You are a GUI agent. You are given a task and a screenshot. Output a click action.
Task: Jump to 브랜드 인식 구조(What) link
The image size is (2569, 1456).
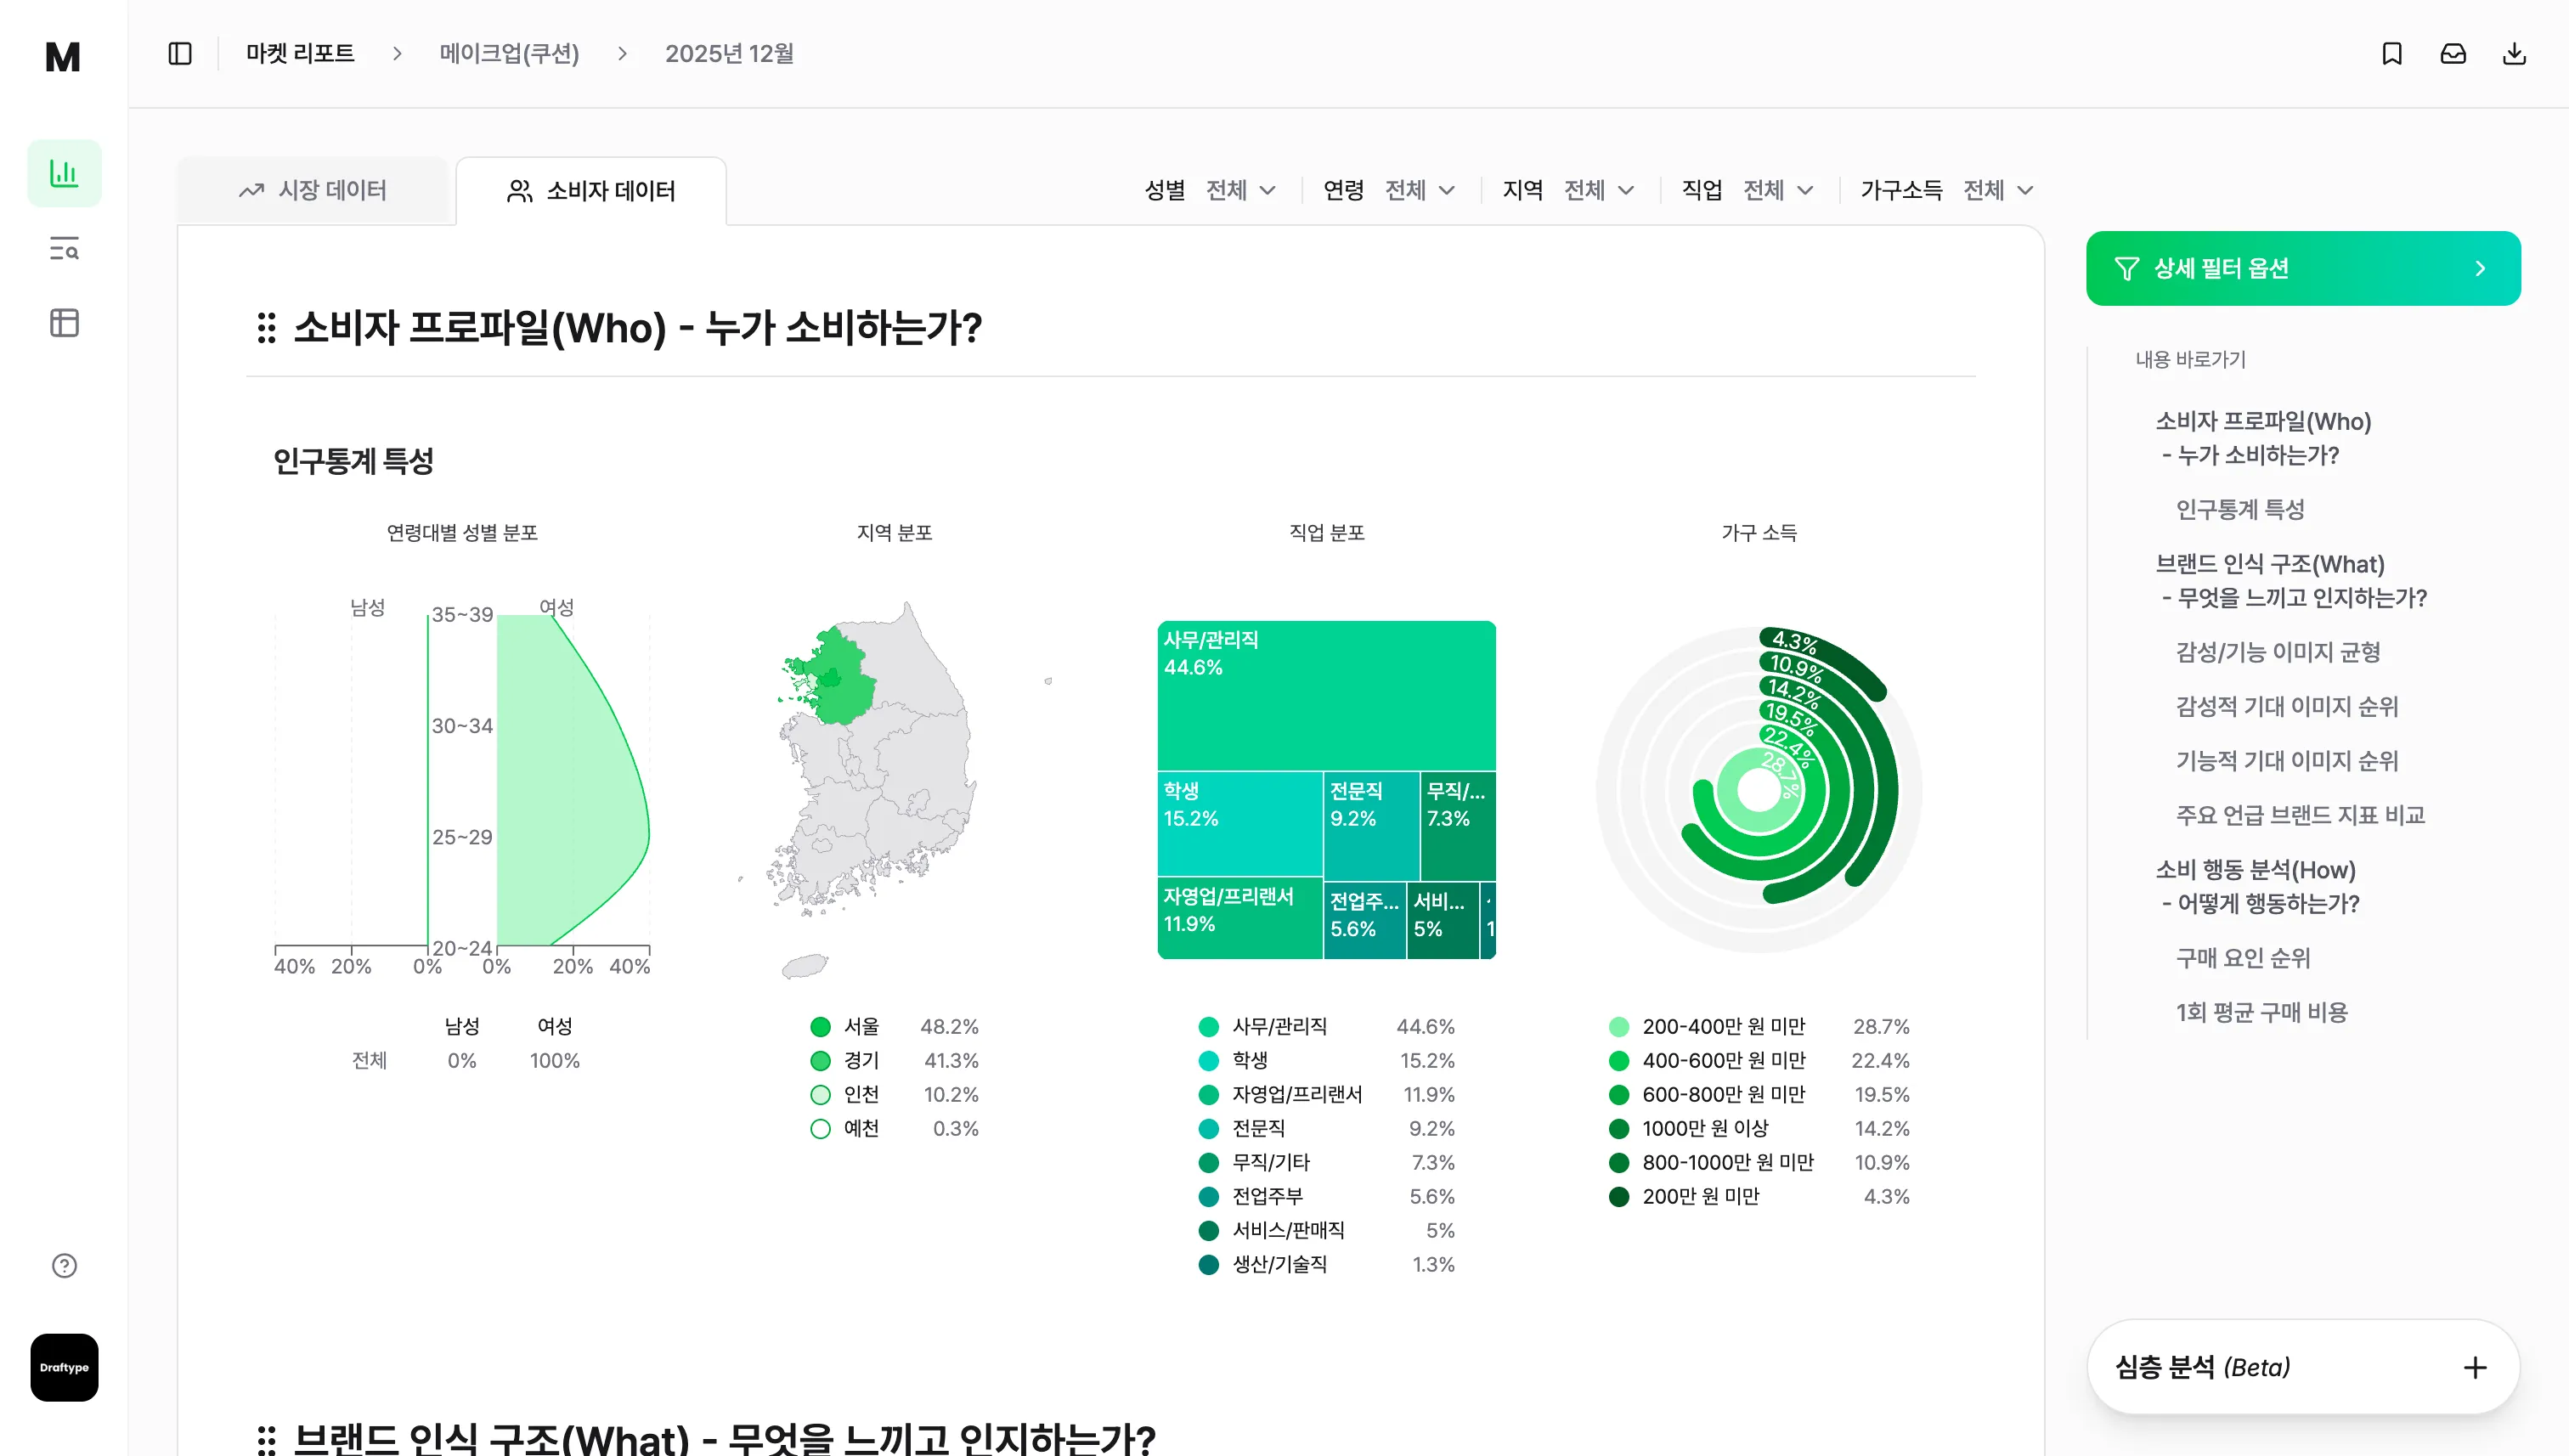point(2291,581)
